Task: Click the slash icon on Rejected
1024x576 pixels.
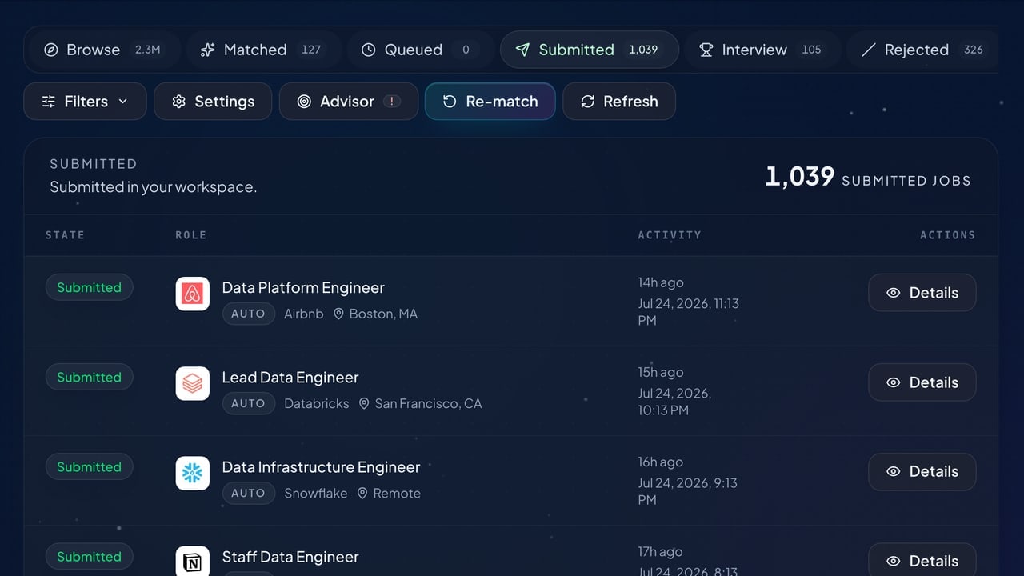Action: click(868, 50)
